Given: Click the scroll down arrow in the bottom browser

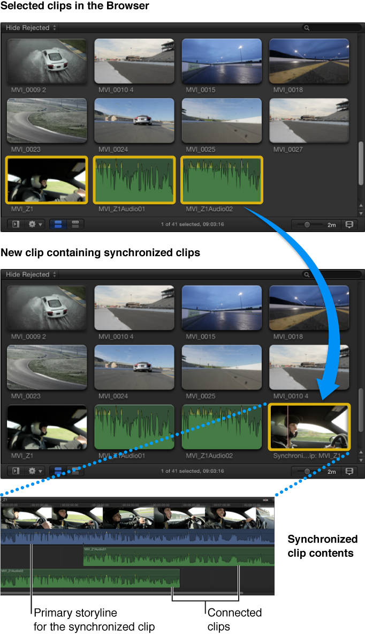Looking at the screenshot, I should point(361,460).
